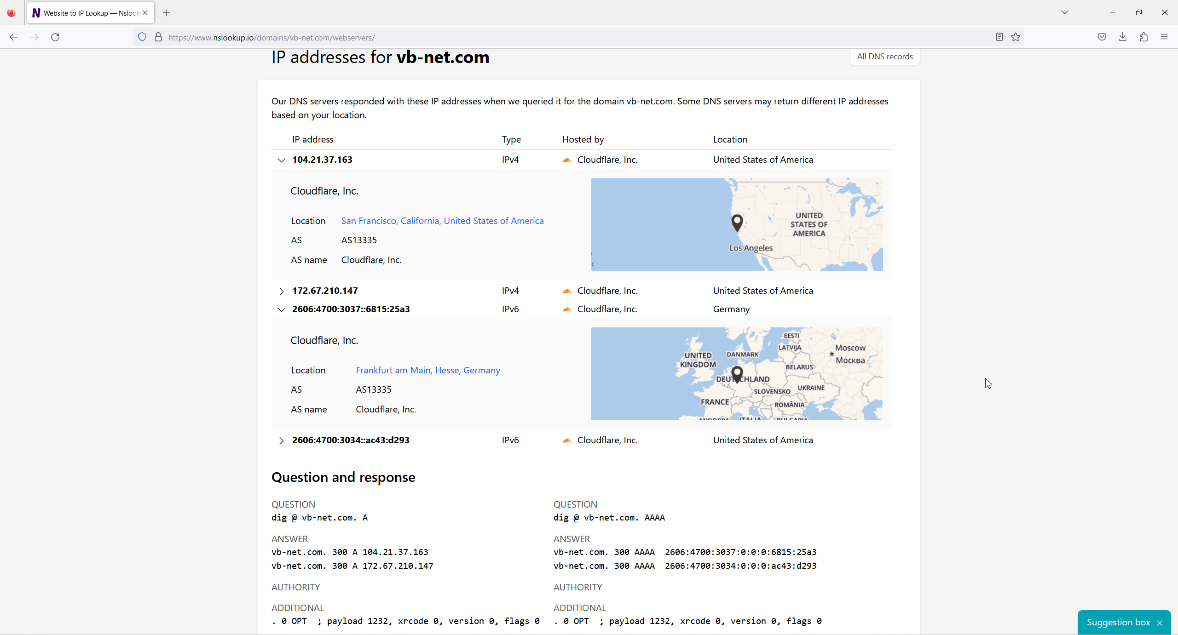1178x635 pixels.
Task: Open the Save to Pocket icon
Action: point(1102,37)
